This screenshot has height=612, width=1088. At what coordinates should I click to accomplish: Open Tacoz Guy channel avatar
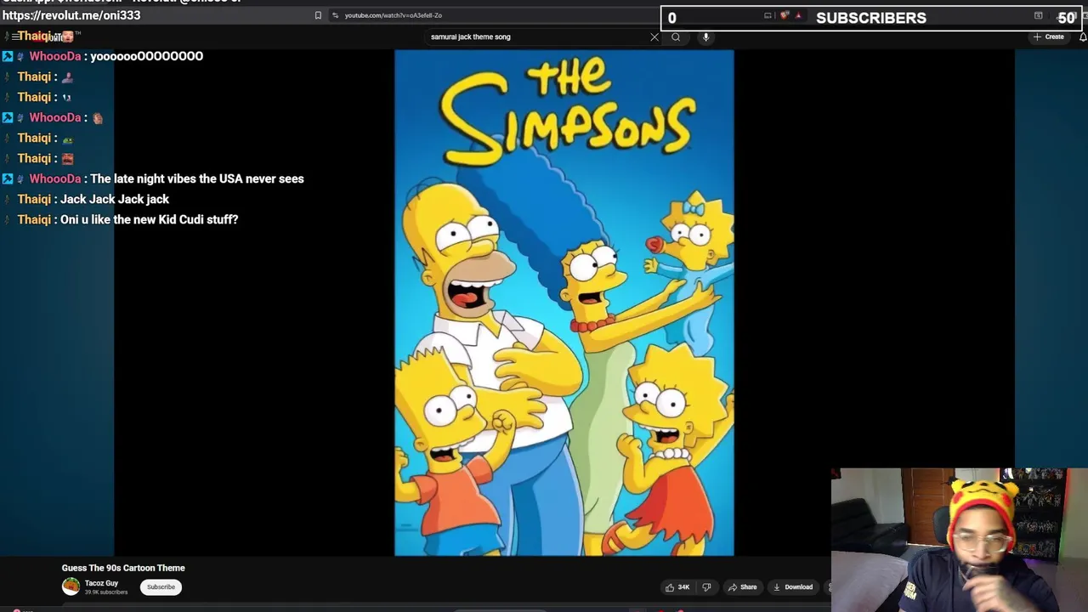tap(71, 586)
